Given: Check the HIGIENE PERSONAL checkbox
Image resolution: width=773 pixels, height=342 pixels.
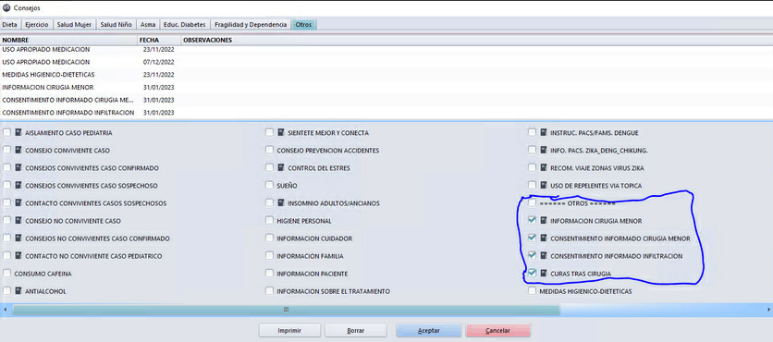Looking at the screenshot, I should tap(269, 221).
